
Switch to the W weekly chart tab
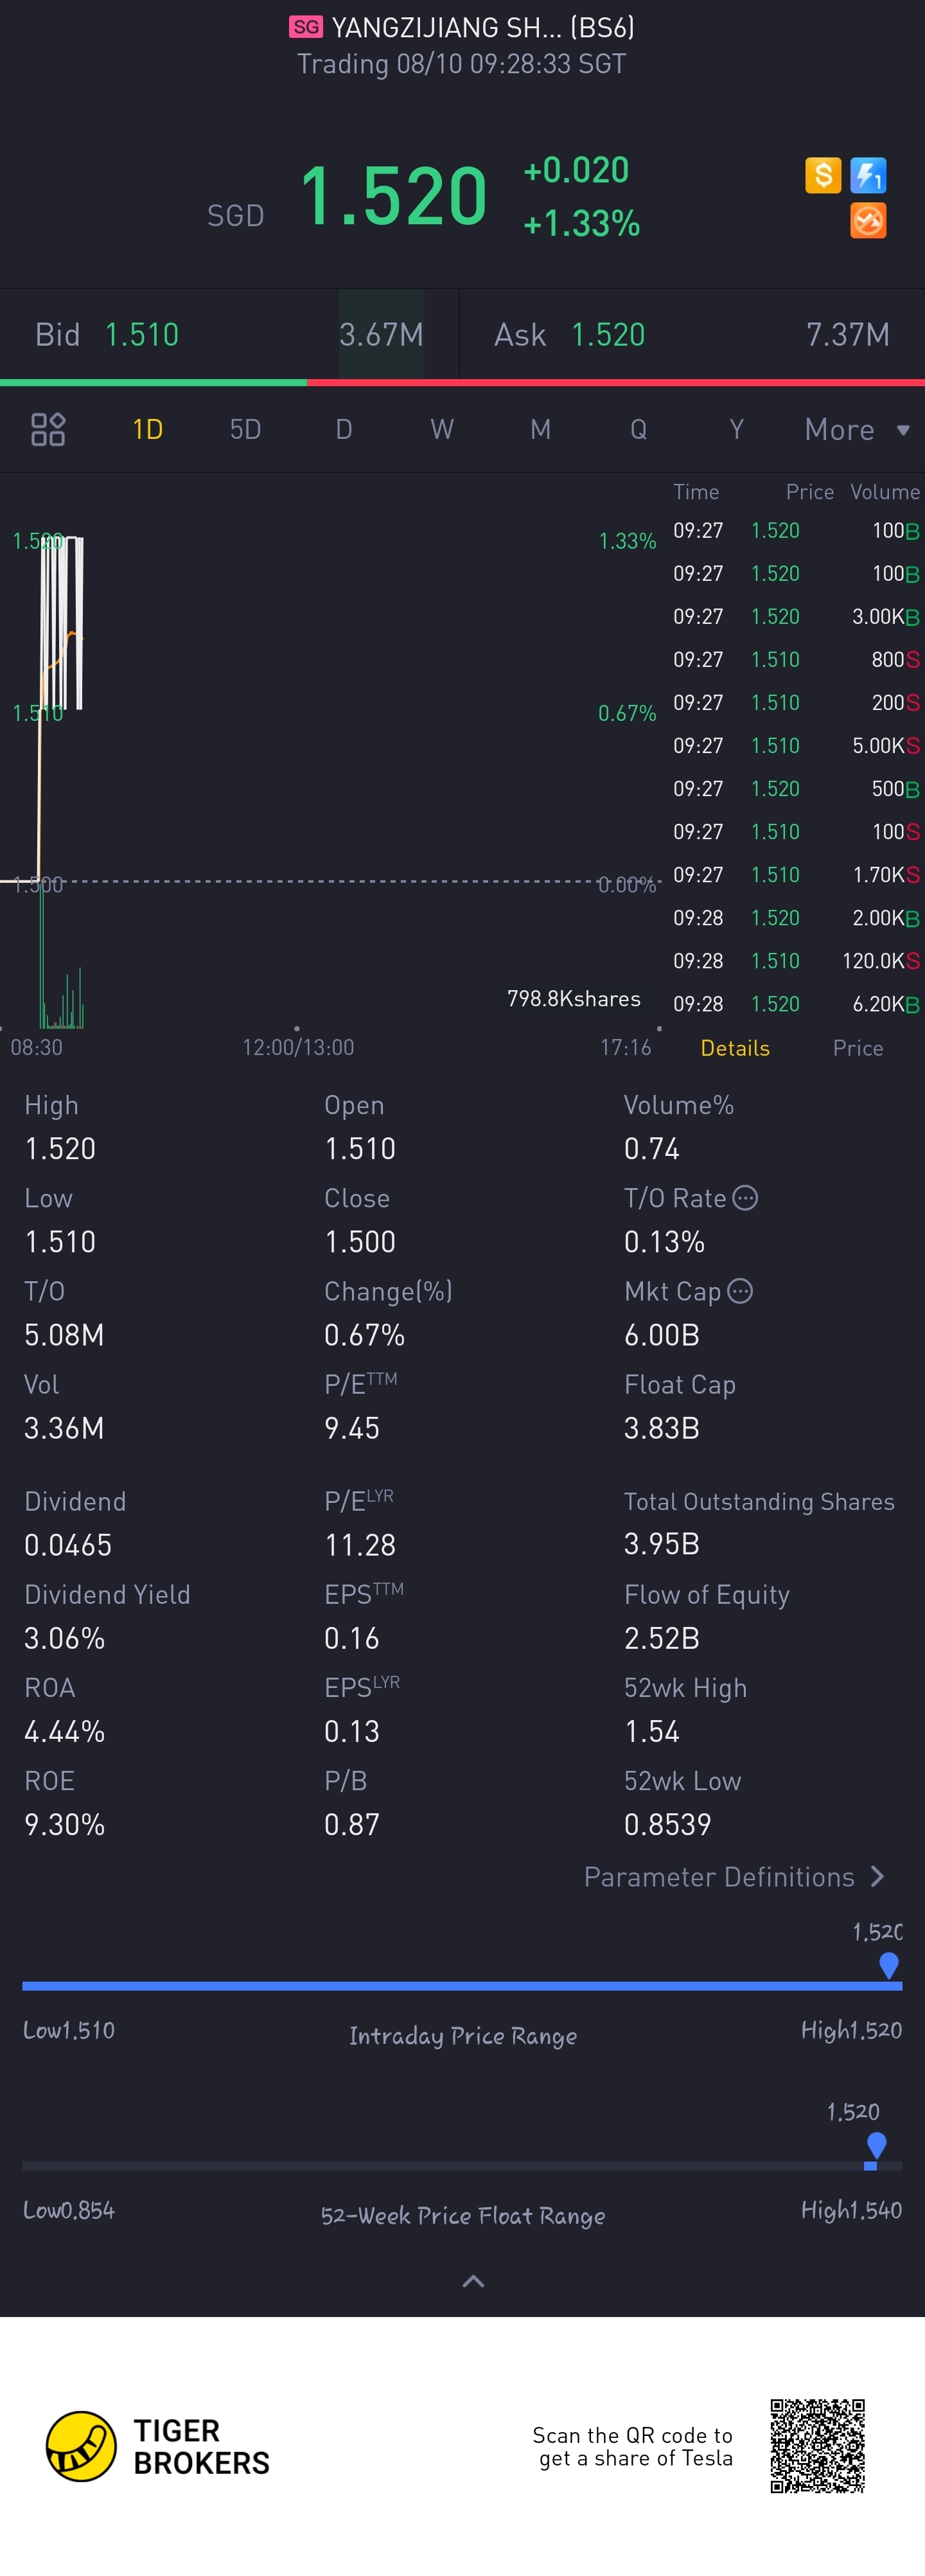pyautogui.click(x=442, y=430)
